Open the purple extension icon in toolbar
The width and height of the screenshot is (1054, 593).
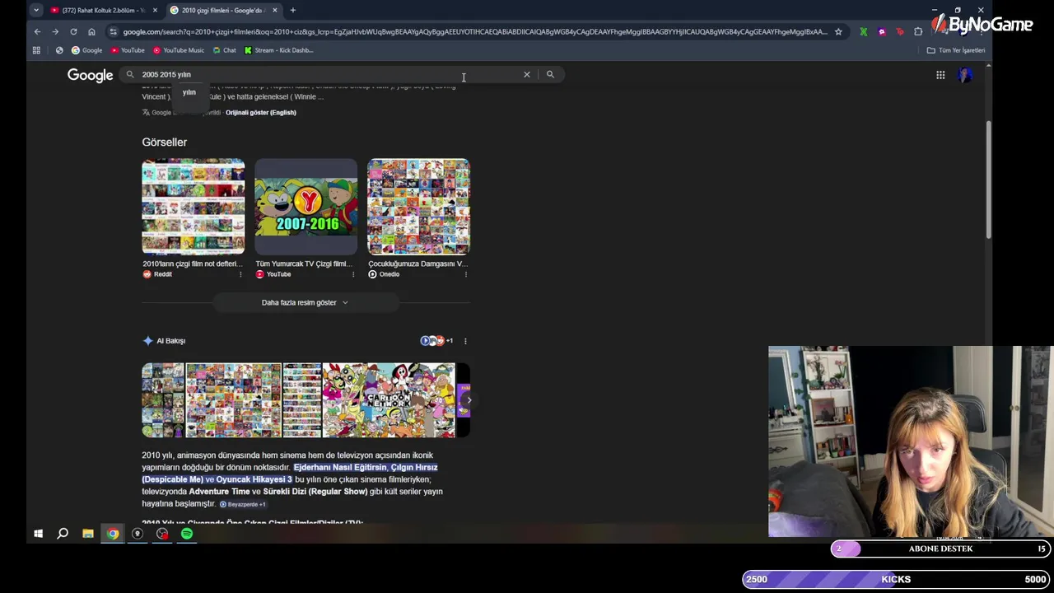[x=882, y=31]
